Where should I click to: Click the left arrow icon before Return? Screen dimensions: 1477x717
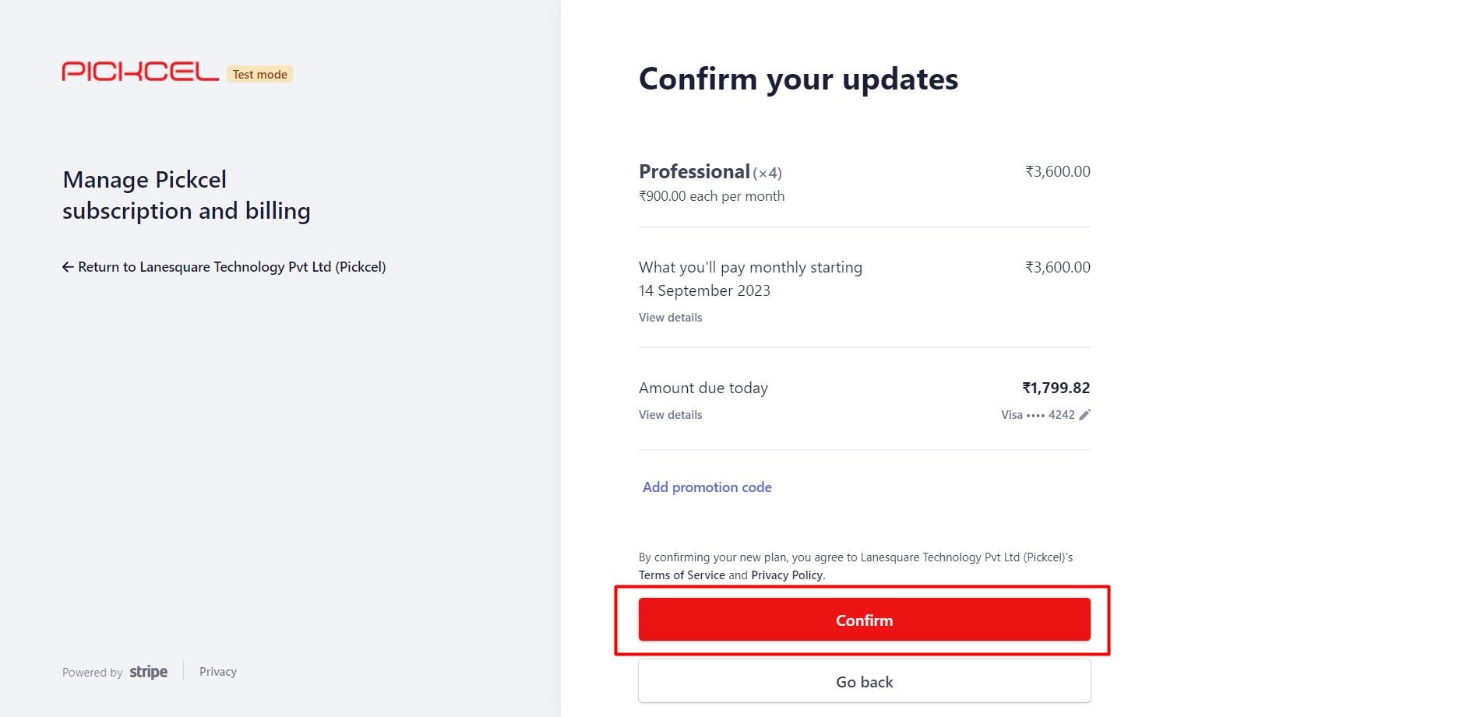point(68,267)
